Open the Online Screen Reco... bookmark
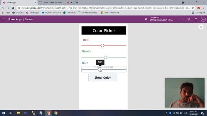 click(88, 13)
